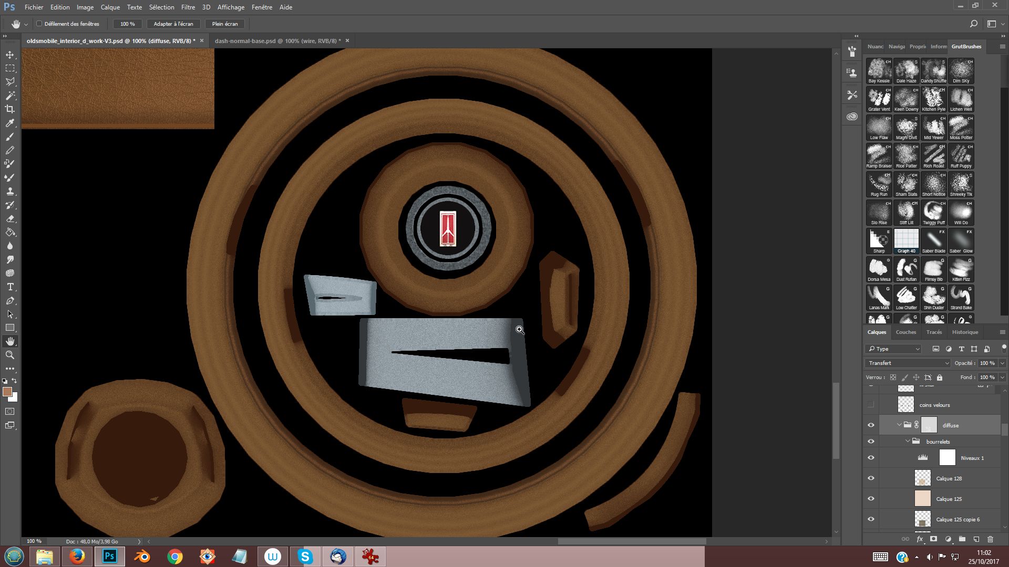Viewport: 1009px width, 567px height.
Task: Select the Eyedropper tool
Action: (x=10, y=123)
